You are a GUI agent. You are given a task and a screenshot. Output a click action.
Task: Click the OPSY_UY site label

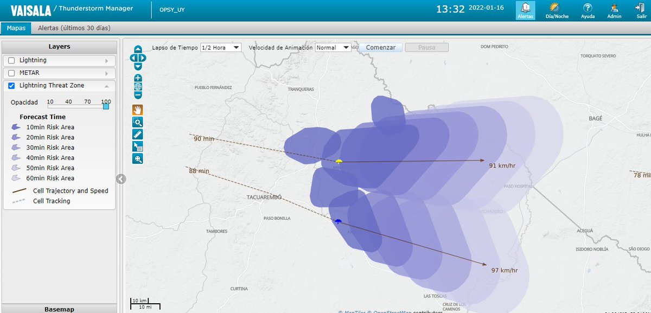pyautogui.click(x=173, y=10)
